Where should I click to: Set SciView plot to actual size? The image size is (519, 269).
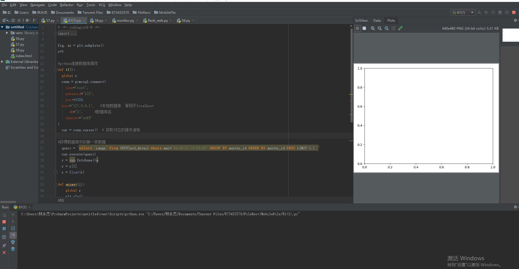pos(387,28)
